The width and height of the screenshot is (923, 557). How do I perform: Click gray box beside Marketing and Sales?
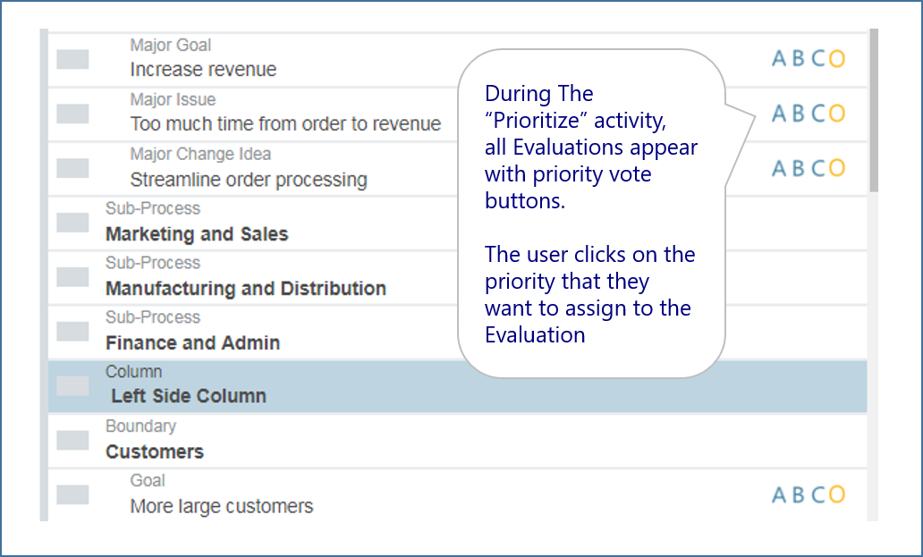72,223
